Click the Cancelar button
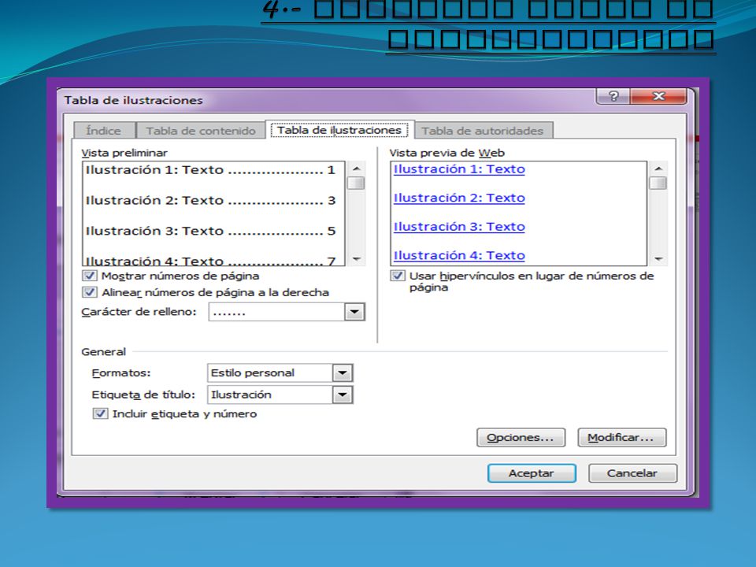This screenshot has width=756, height=567. coord(632,473)
